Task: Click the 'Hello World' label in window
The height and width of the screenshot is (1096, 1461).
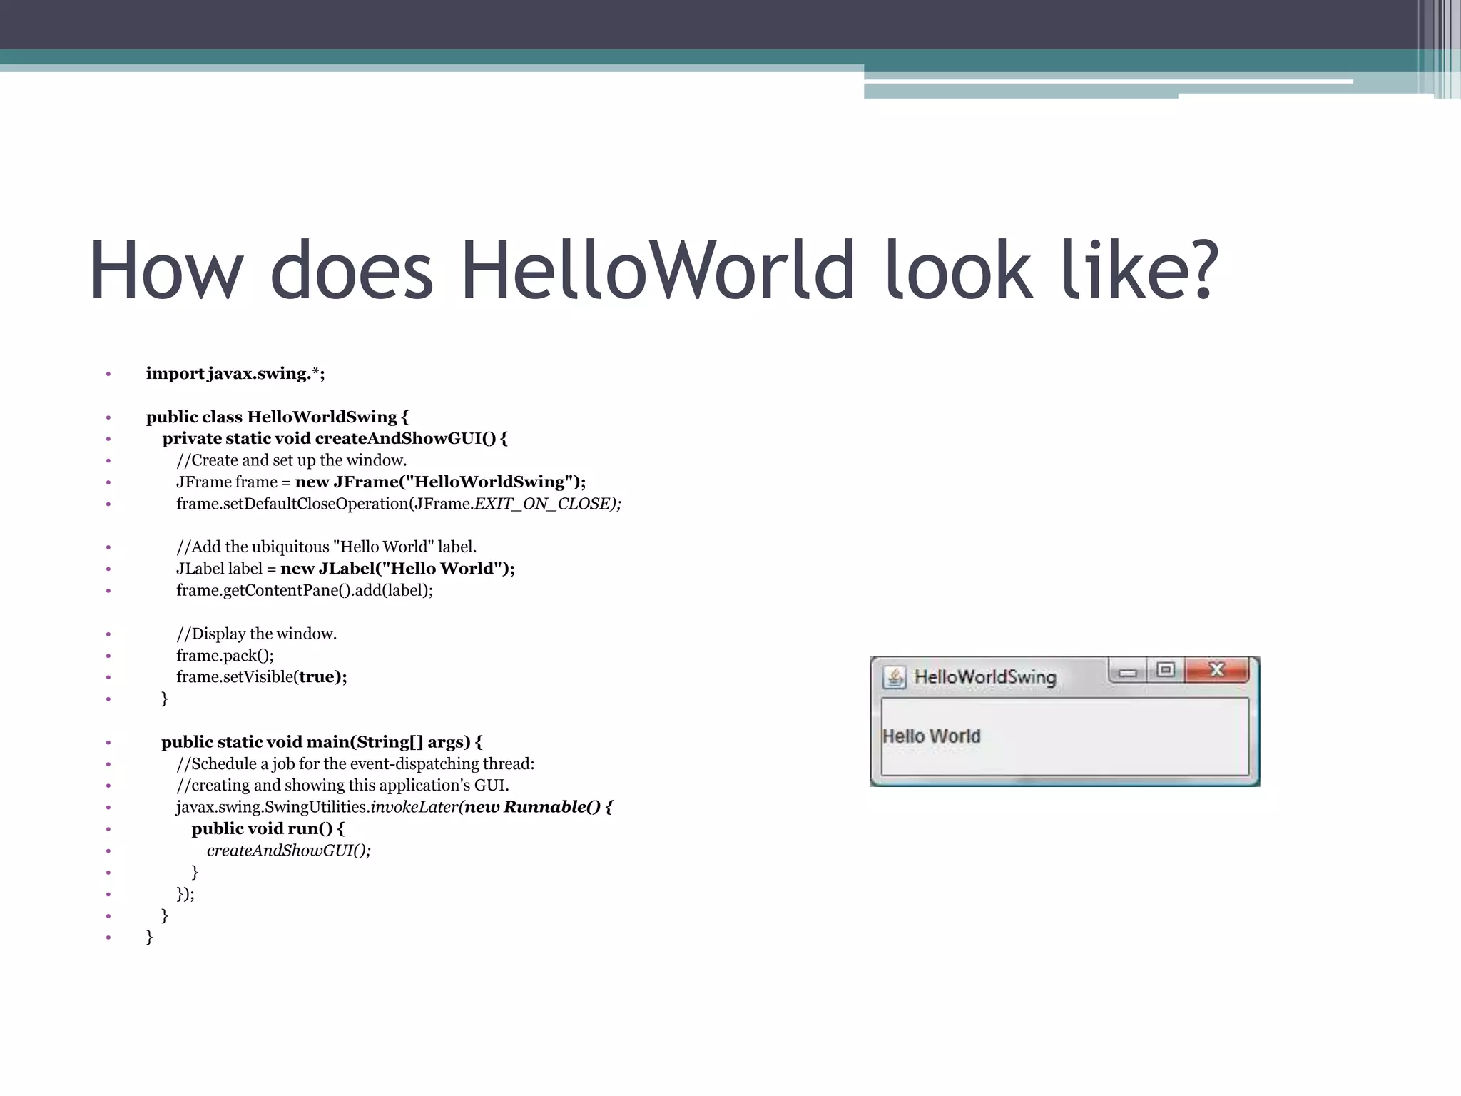Action: coord(932,736)
